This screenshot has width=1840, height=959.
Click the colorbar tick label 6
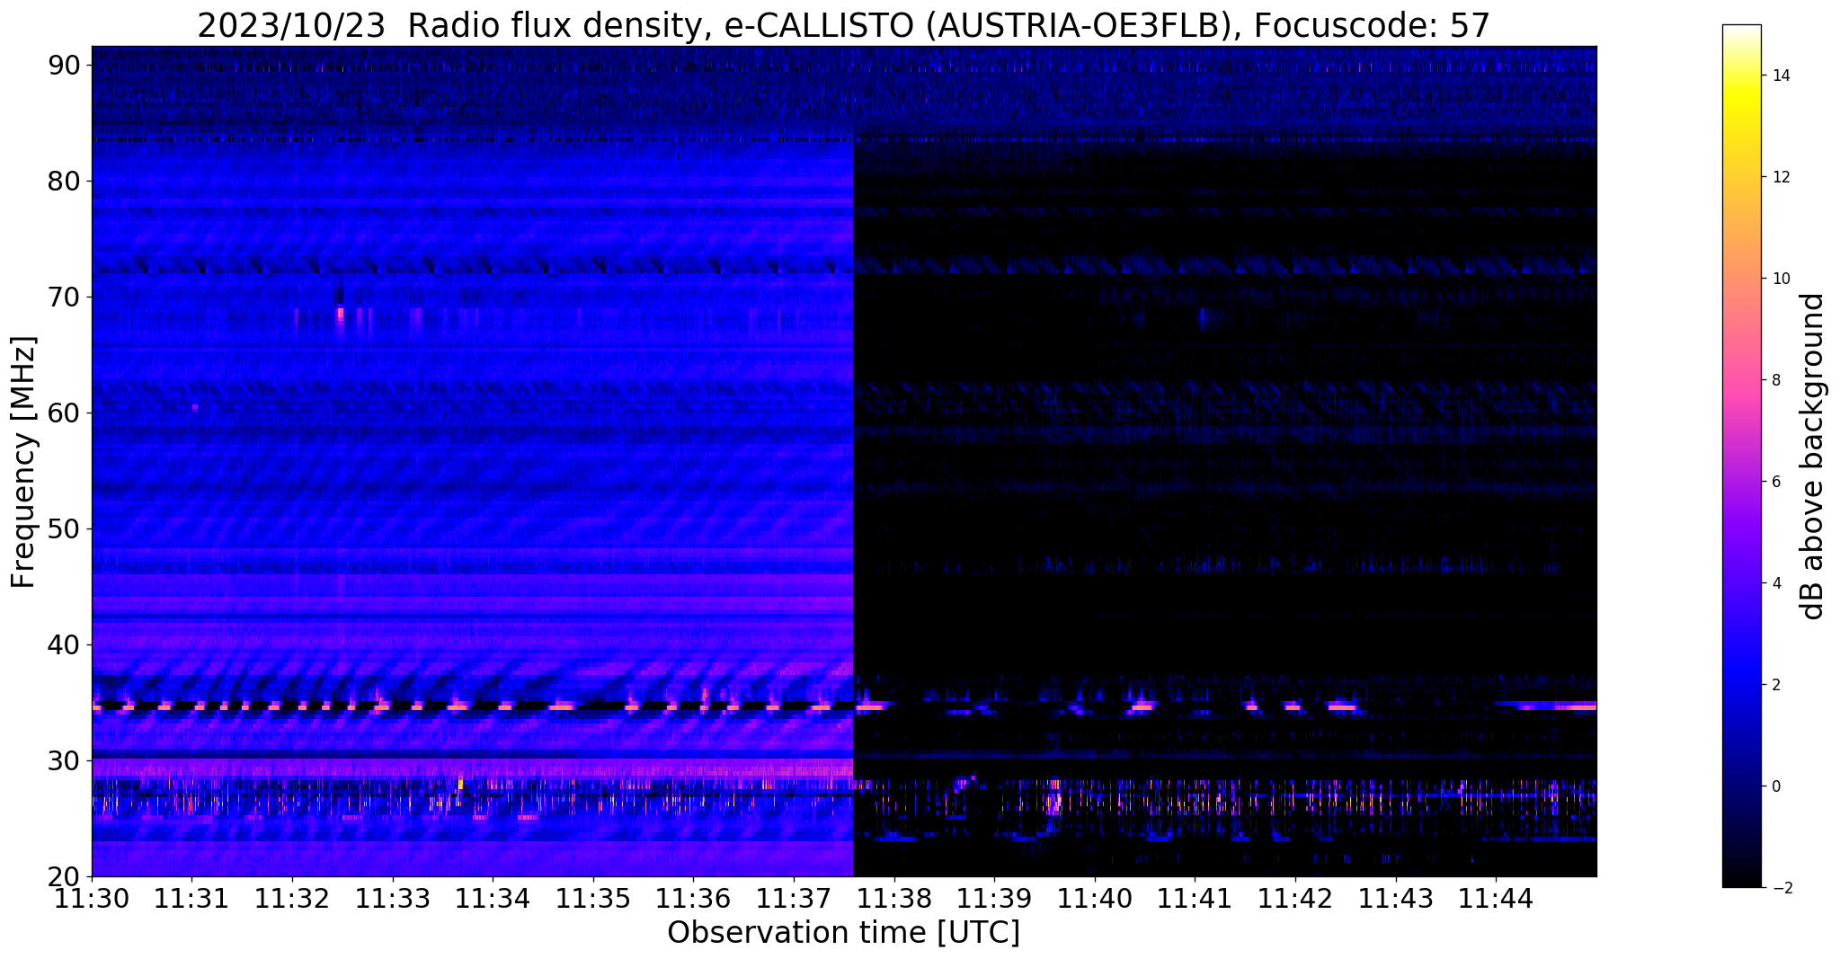click(x=1774, y=482)
